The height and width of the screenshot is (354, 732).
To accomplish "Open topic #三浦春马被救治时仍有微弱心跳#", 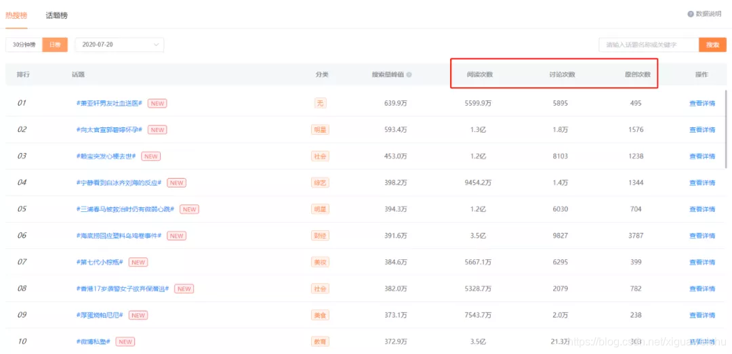I will pyautogui.click(x=125, y=209).
